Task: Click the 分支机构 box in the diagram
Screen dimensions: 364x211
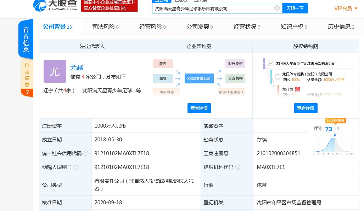Action: pyautogui.click(x=235, y=78)
